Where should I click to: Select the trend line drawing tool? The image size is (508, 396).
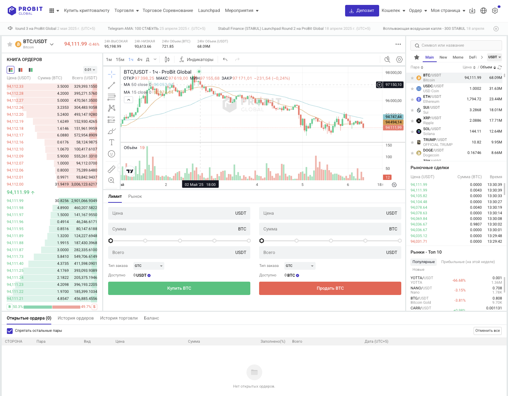pyautogui.click(x=112, y=86)
